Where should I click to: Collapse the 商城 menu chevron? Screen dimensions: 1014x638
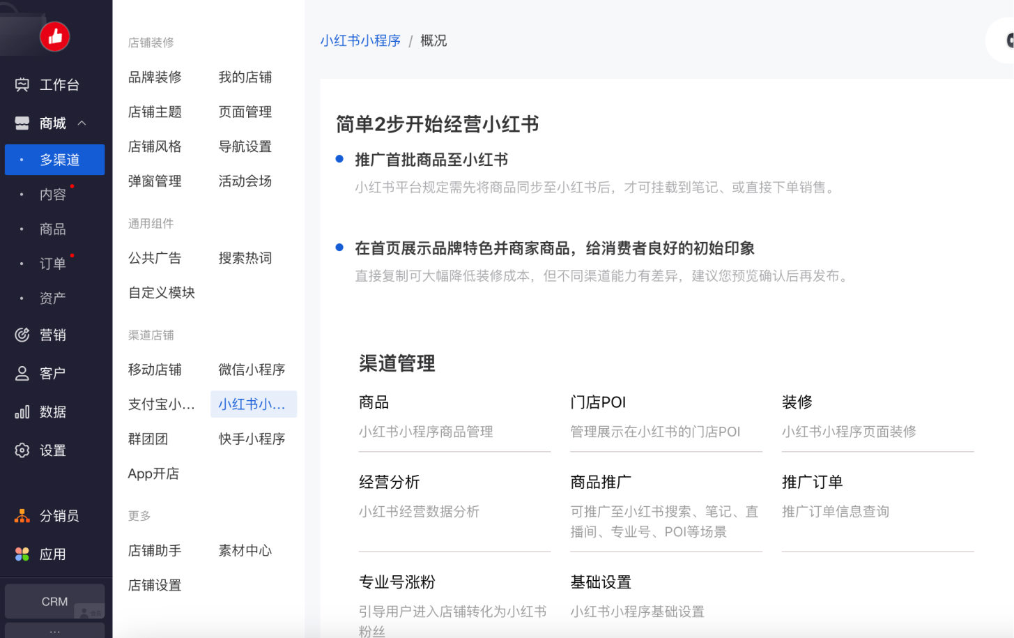(82, 123)
